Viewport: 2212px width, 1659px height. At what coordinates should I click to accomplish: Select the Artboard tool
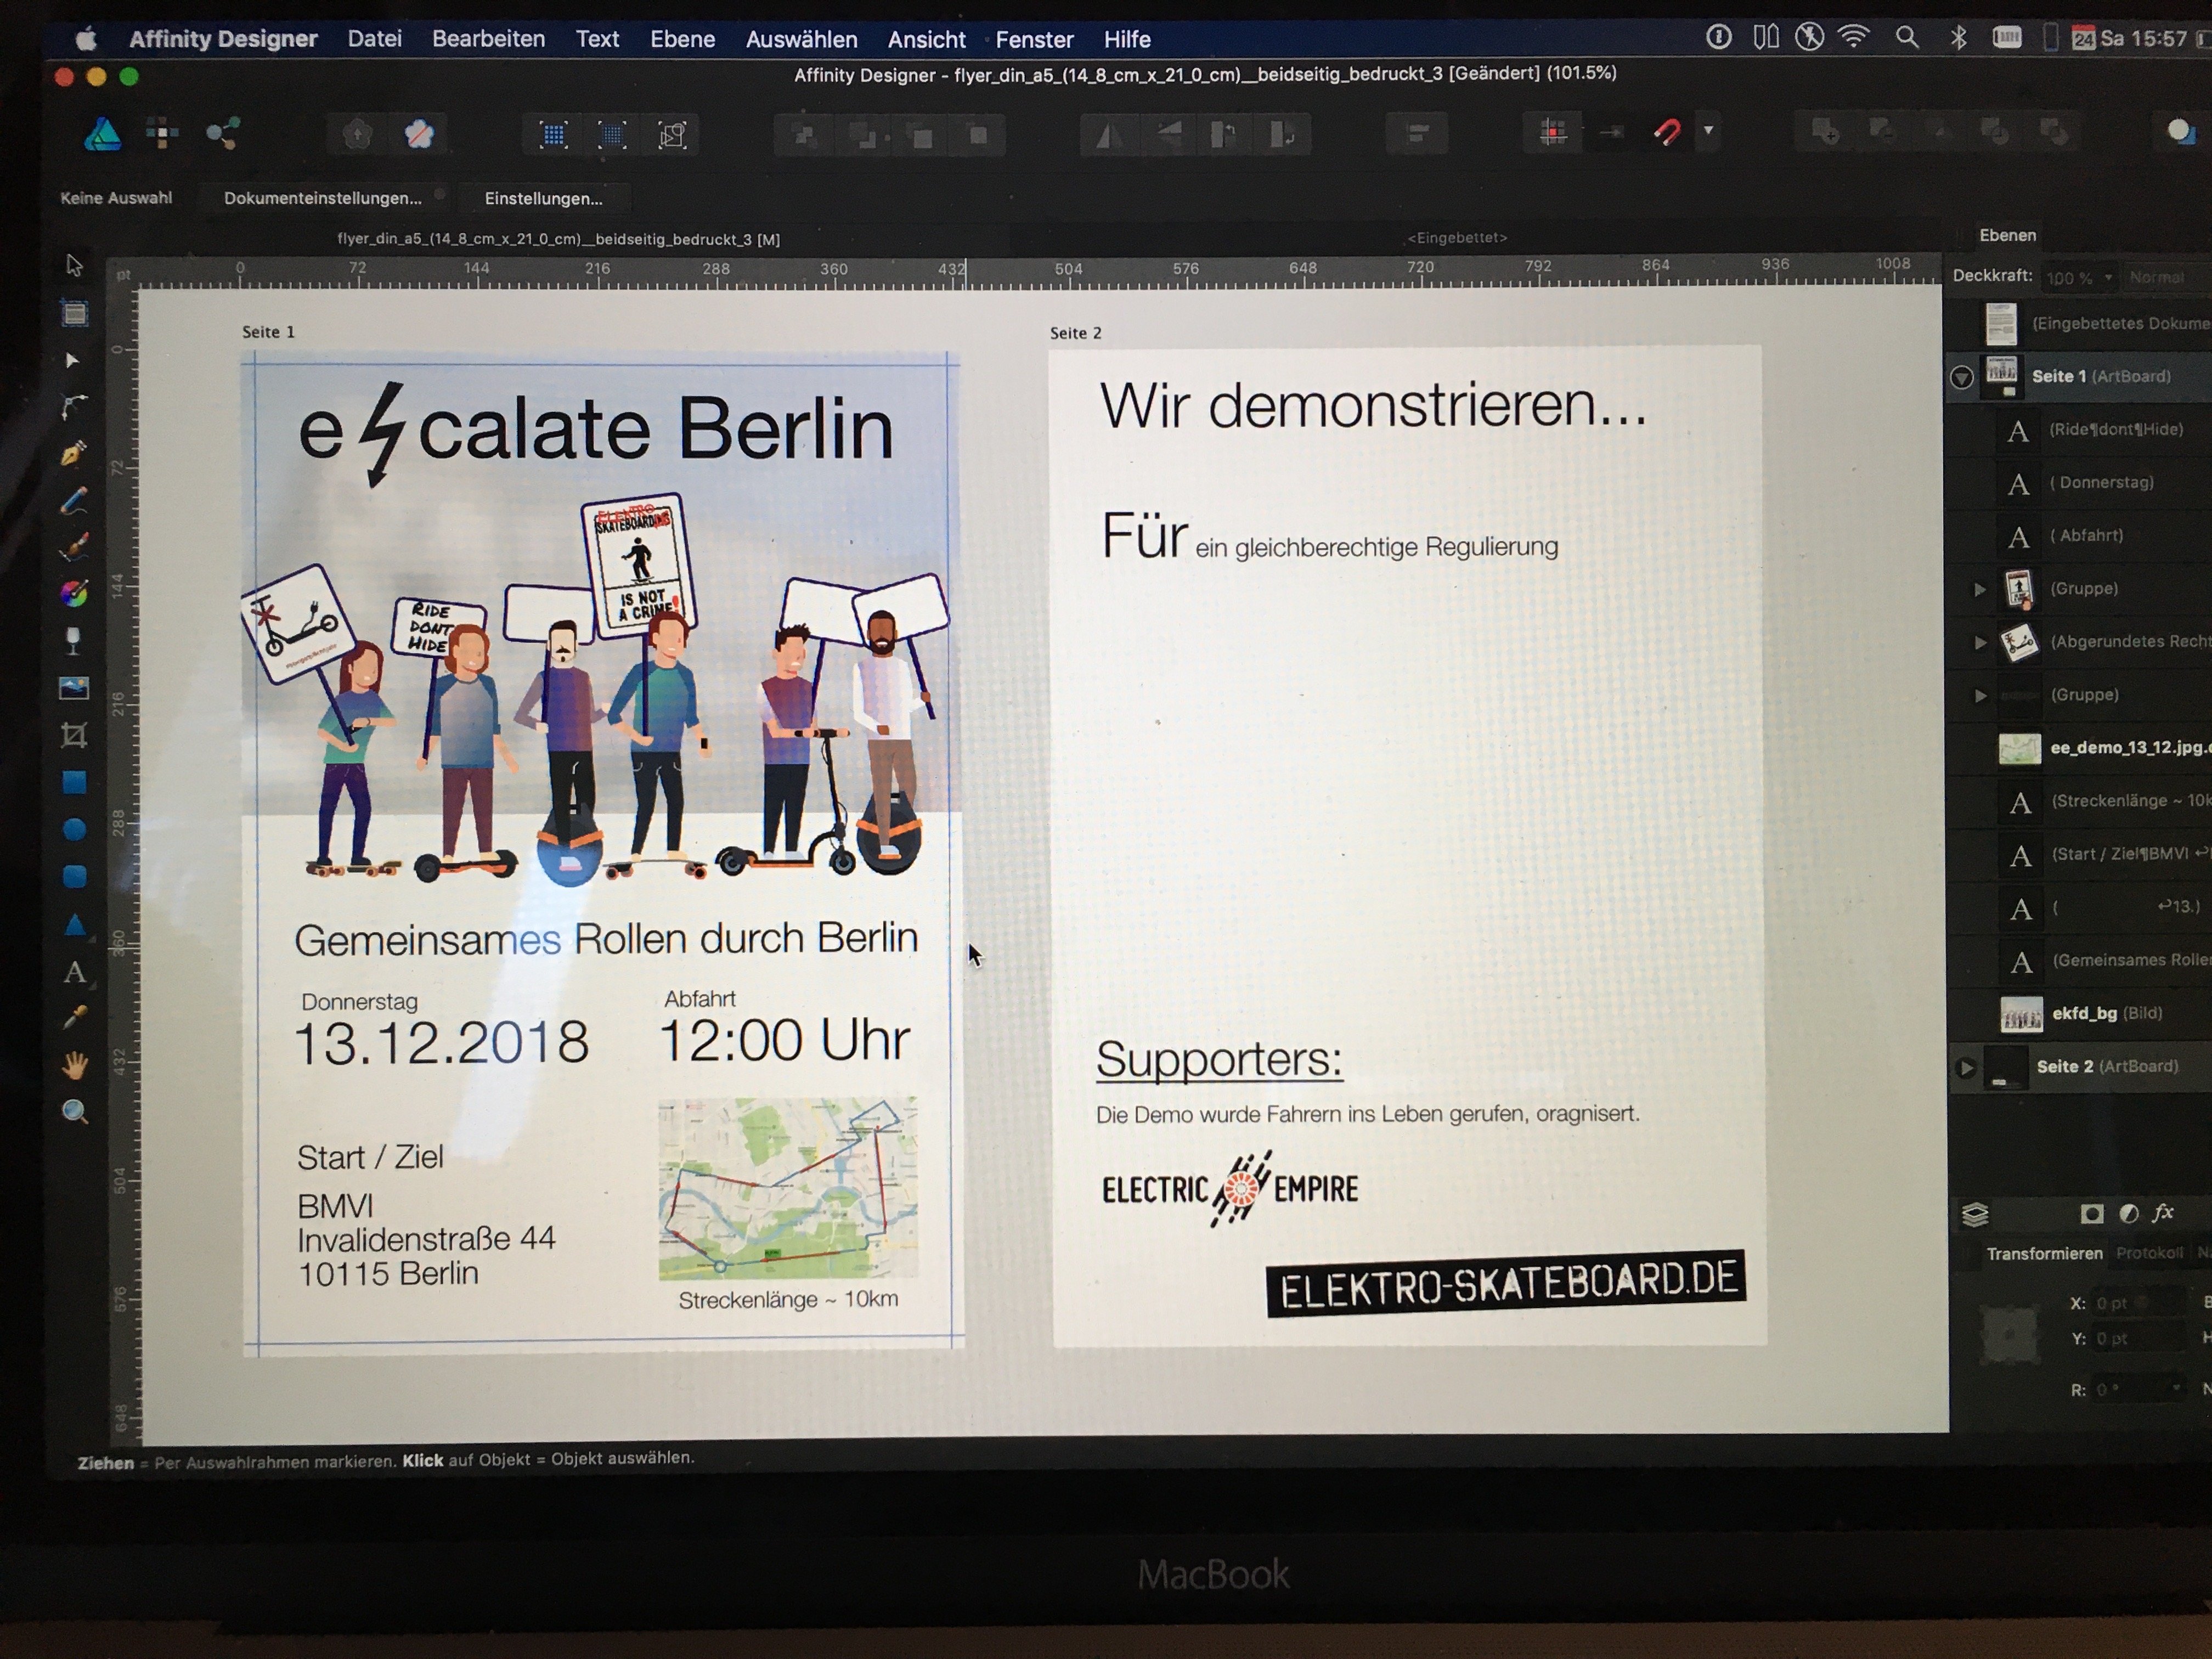pos(74,313)
